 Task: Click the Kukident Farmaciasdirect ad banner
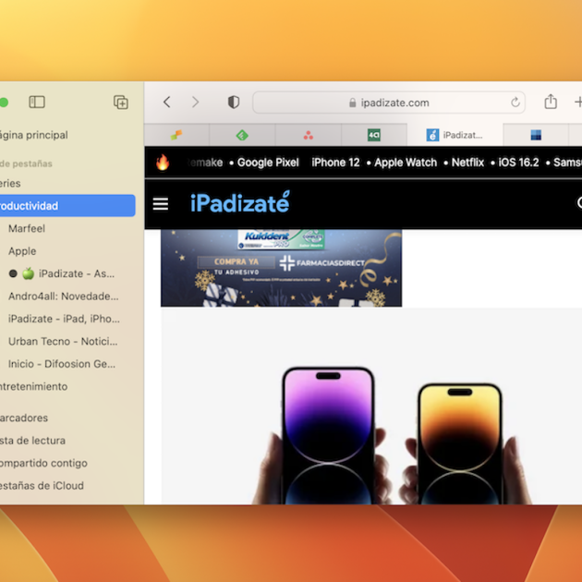tap(281, 268)
